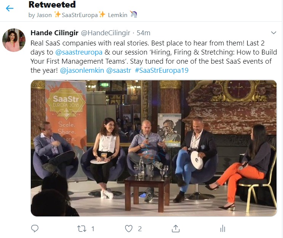Retweet the post using the retweet icon
Screen dimensions: 283x238
pos(82,229)
